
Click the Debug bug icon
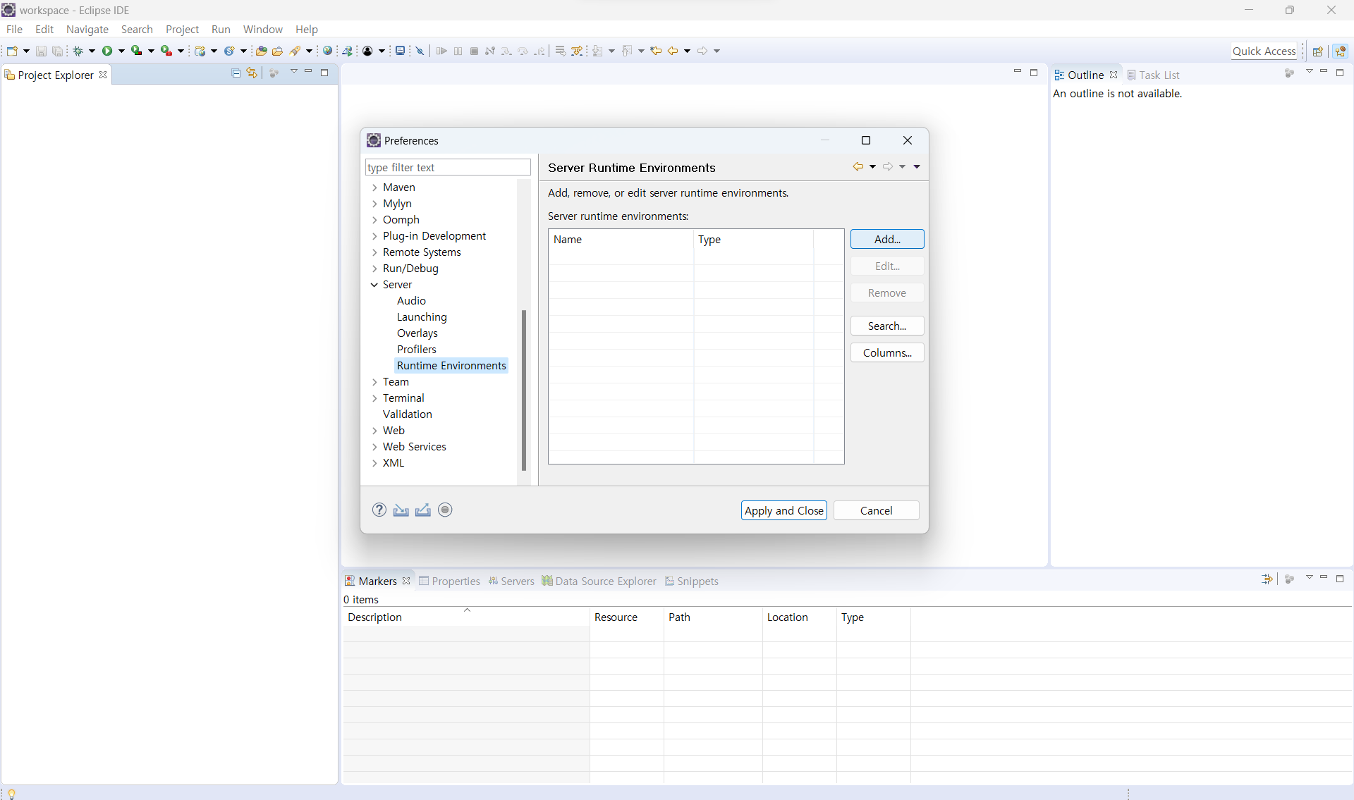click(x=78, y=51)
